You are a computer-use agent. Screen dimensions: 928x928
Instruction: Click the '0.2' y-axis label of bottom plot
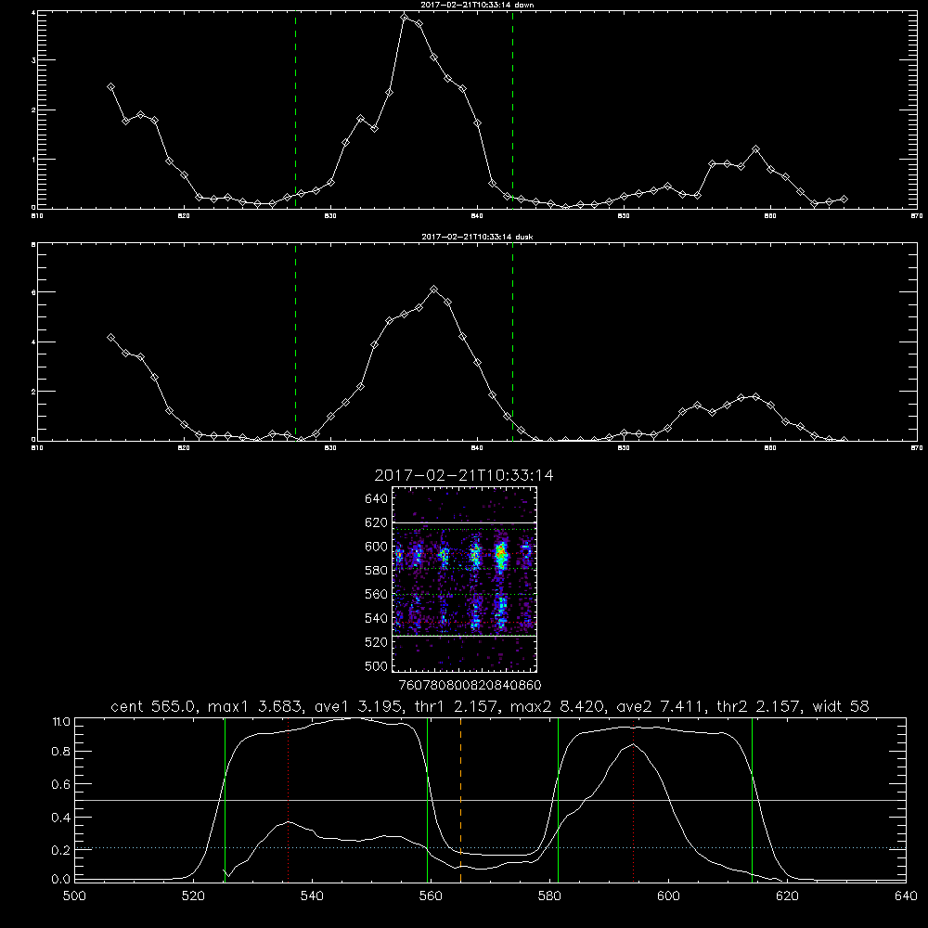(60, 850)
